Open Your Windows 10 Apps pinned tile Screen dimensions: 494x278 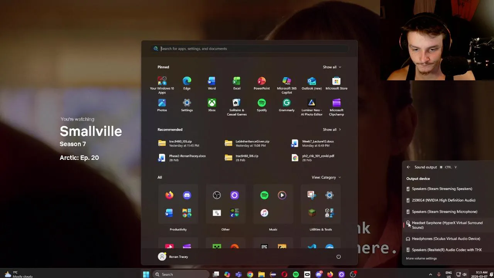162,85
